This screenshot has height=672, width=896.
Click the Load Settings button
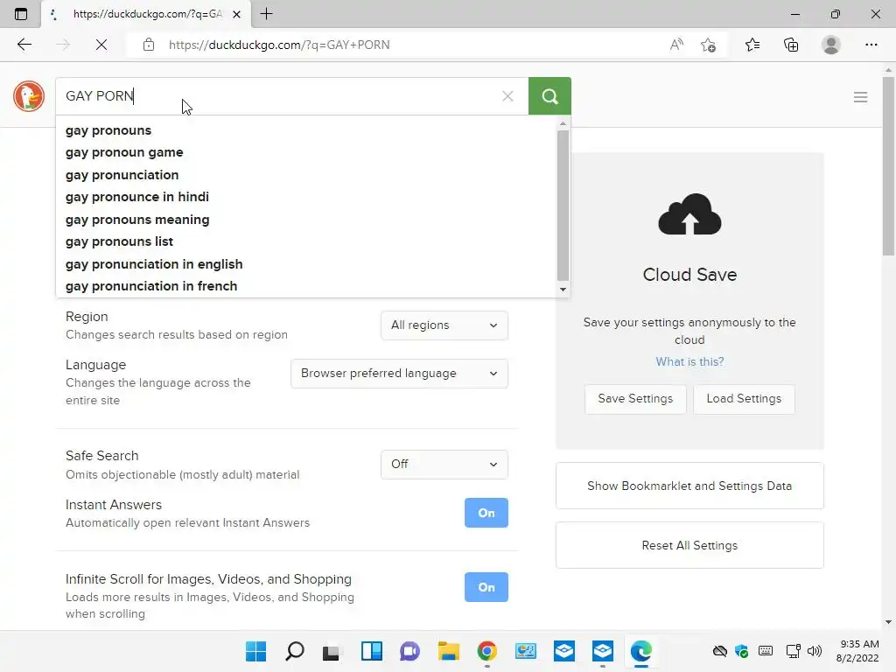(x=744, y=399)
